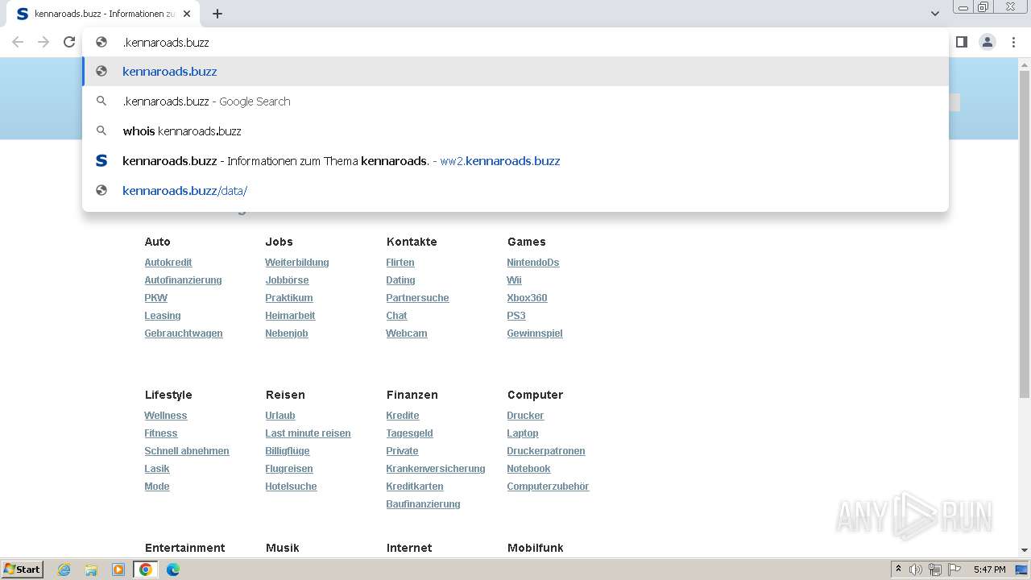1031x580 pixels.
Task: Click the Tagesgeld link
Action: tap(409, 433)
